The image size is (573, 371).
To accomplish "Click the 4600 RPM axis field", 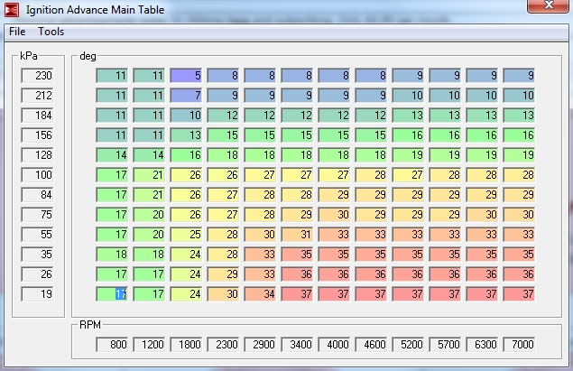I will pos(371,344).
